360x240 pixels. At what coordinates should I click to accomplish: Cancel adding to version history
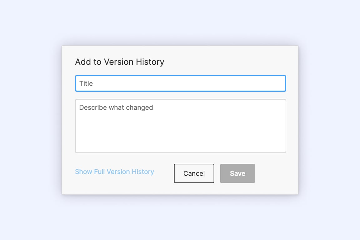pos(194,173)
